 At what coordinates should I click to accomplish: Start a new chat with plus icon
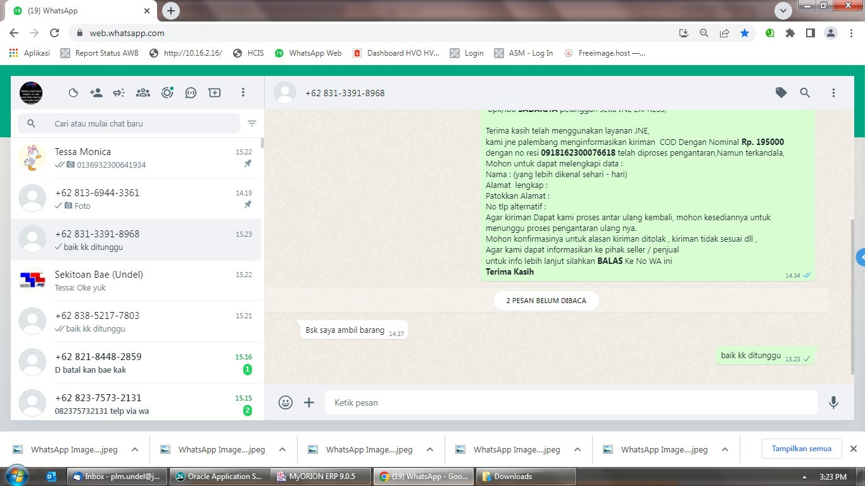click(x=215, y=93)
